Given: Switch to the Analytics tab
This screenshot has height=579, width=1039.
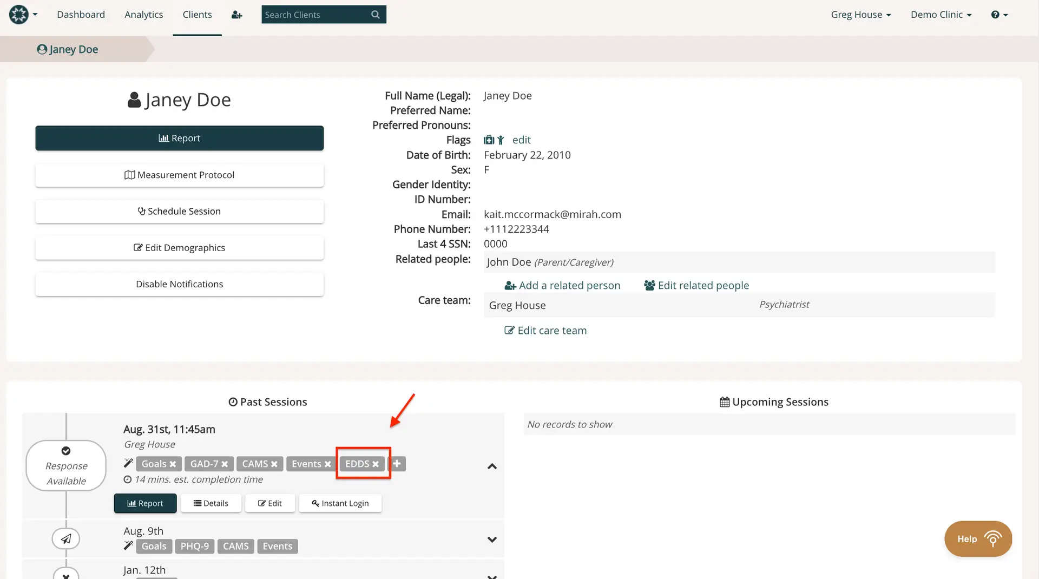Looking at the screenshot, I should pyautogui.click(x=143, y=15).
